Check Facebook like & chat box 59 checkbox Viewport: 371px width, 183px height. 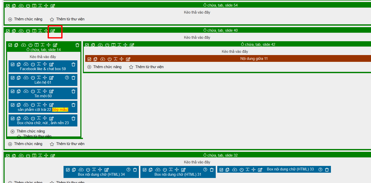(x=13, y=64)
